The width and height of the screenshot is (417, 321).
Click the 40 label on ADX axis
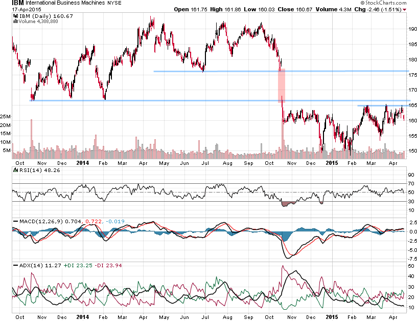pyautogui.click(x=411, y=276)
